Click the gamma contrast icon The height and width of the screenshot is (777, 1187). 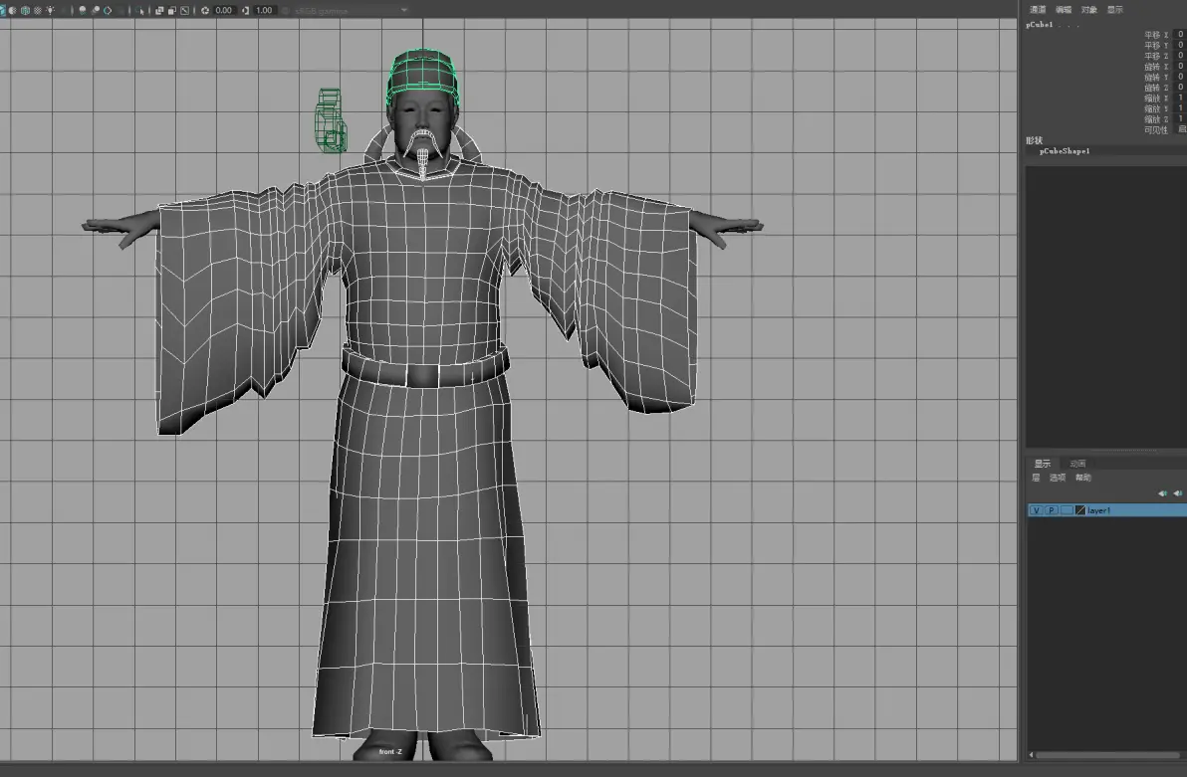click(x=245, y=11)
